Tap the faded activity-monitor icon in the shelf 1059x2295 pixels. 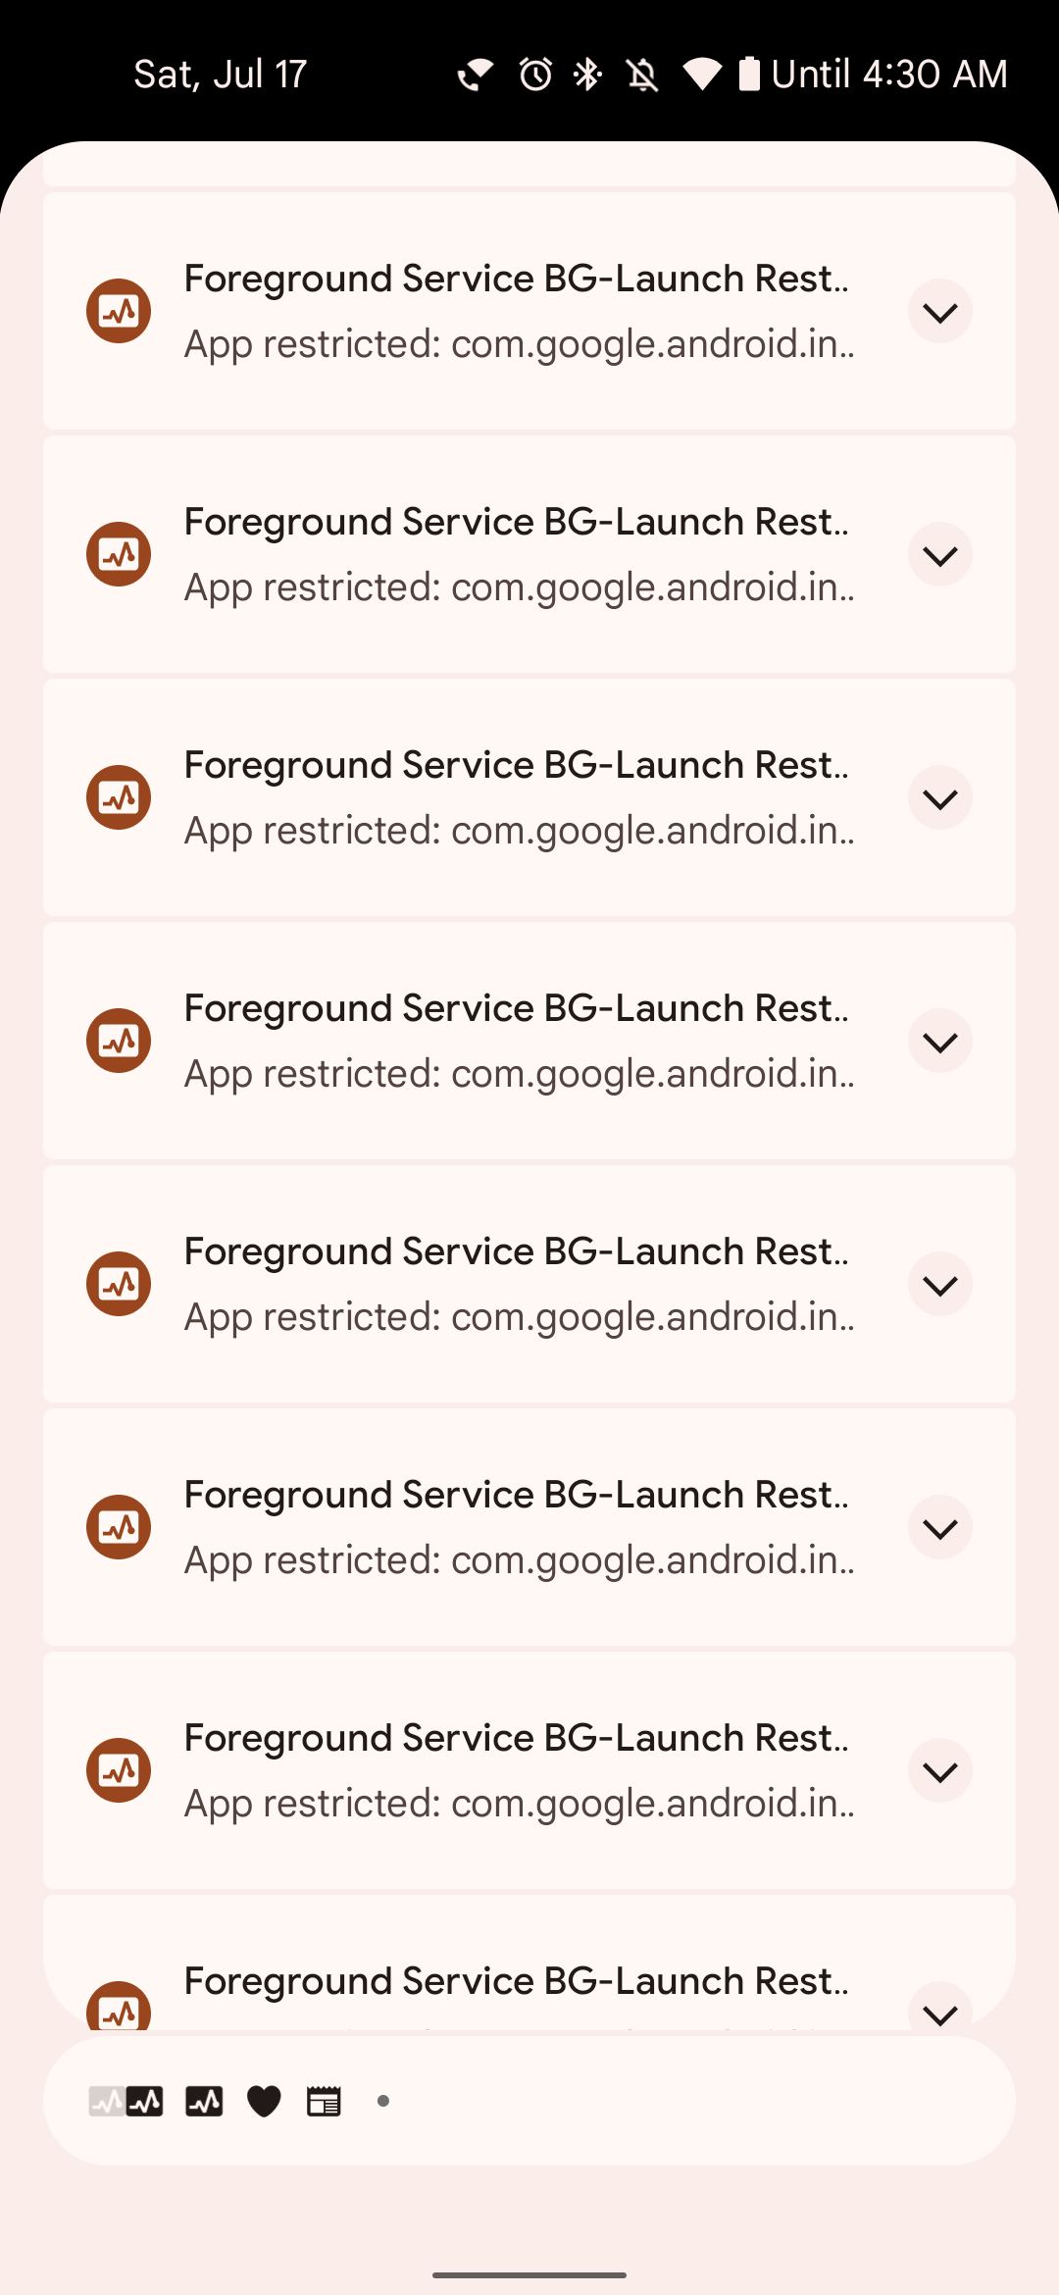pos(106,2101)
